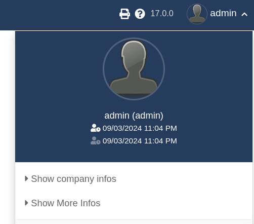254x224 pixels.
Task: Click blank space between the two expanders
Action: 134,191
